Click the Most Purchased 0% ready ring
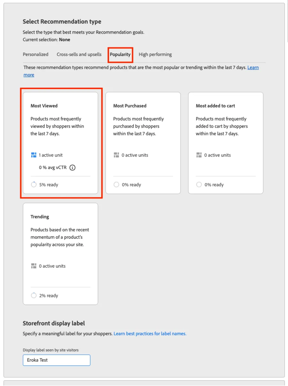This screenshot has width=288, height=386. click(x=116, y=185)
